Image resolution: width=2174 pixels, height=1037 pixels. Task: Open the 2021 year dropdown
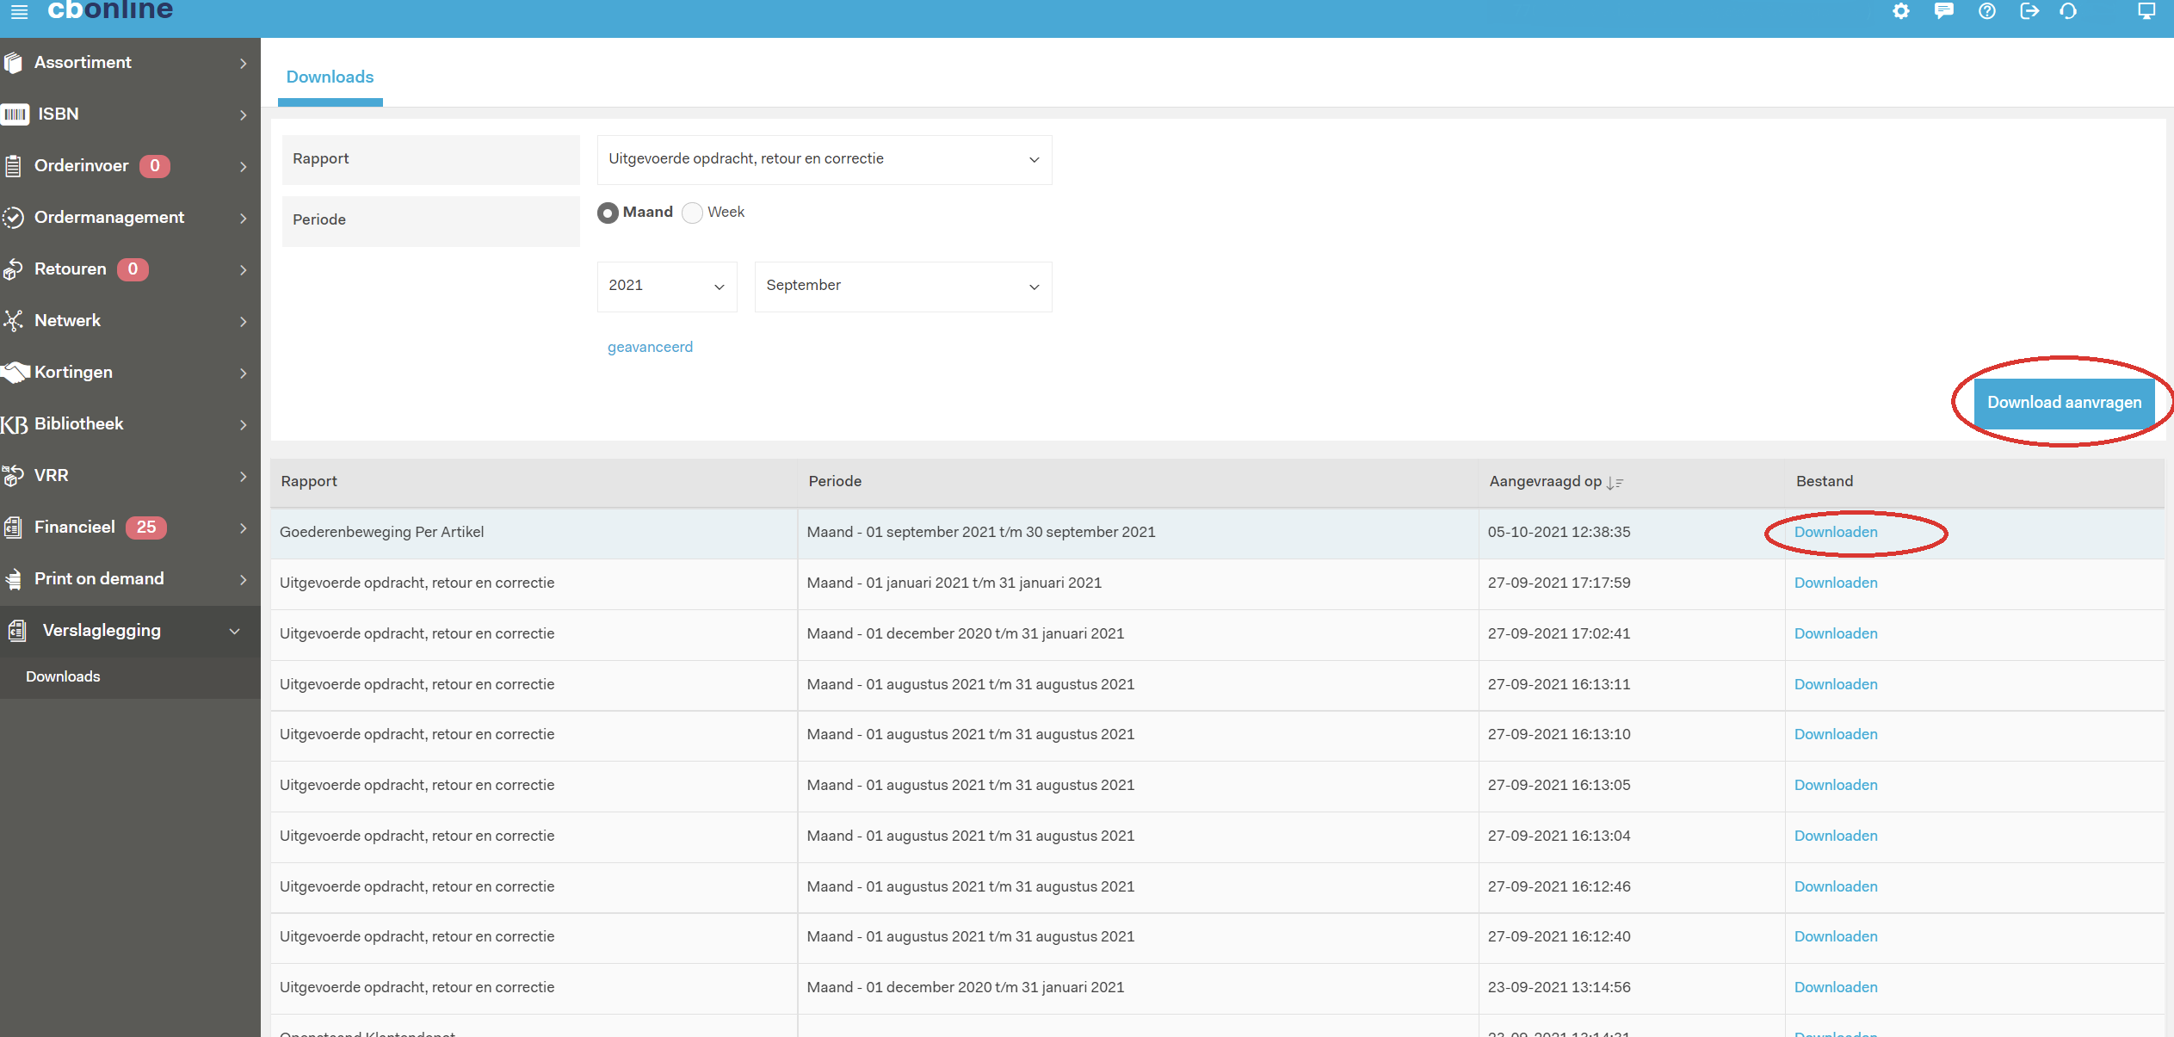pos(666,286)
